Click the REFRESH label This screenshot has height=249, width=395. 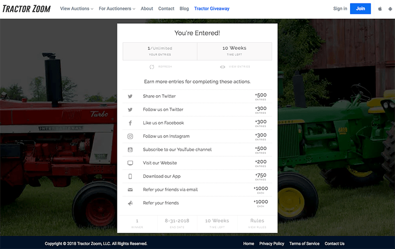[x=165, y=67]
